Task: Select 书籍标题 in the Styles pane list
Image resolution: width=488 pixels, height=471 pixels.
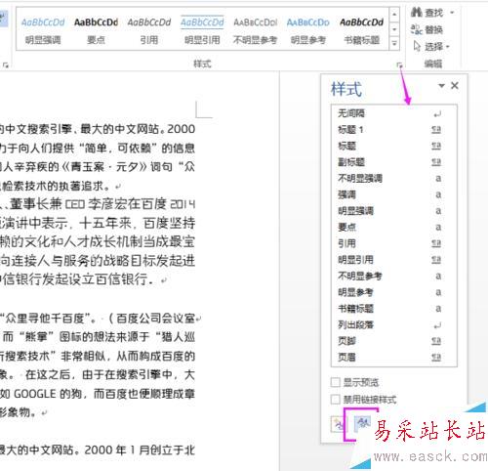Action: coord(393,309)
